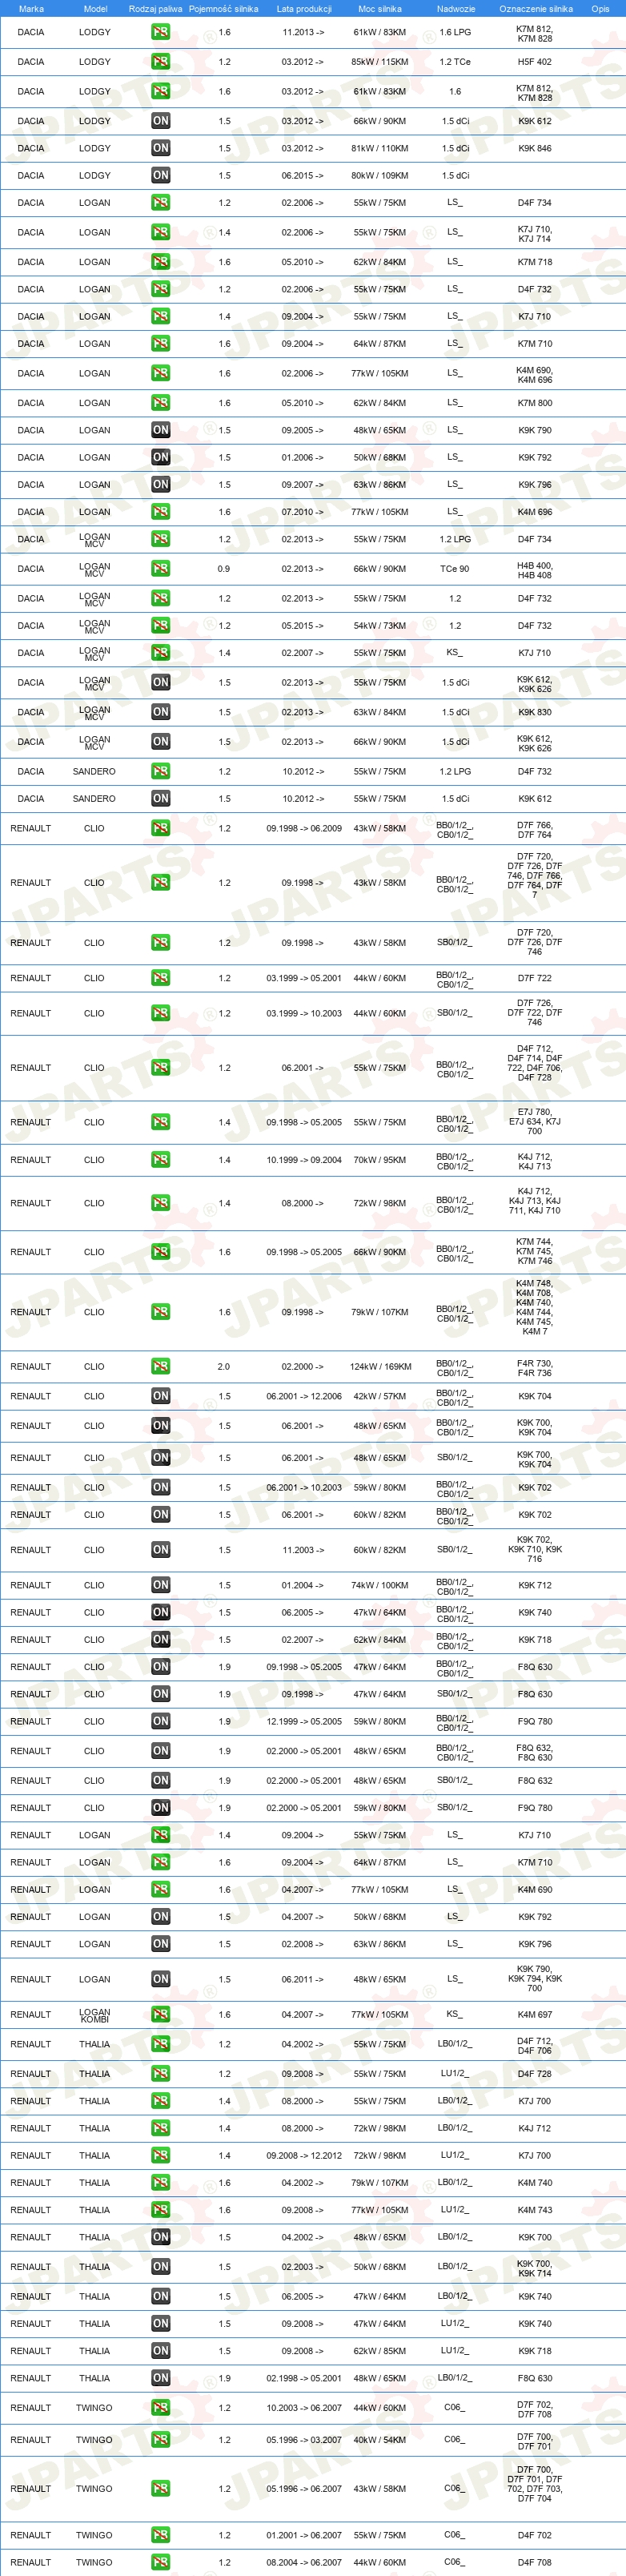Click diesel ON icon in Clio K9K 712 row
This screenshot has width=626, height=2576.
point(160,1585)
